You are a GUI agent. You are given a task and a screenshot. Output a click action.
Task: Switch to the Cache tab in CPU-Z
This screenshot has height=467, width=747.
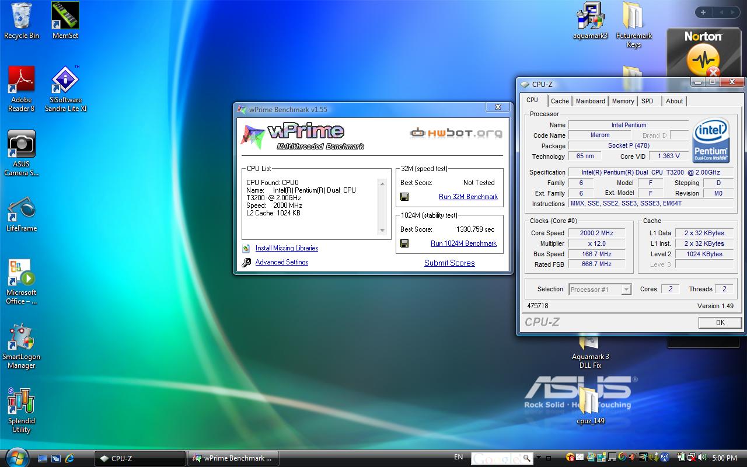click(560, 101)
